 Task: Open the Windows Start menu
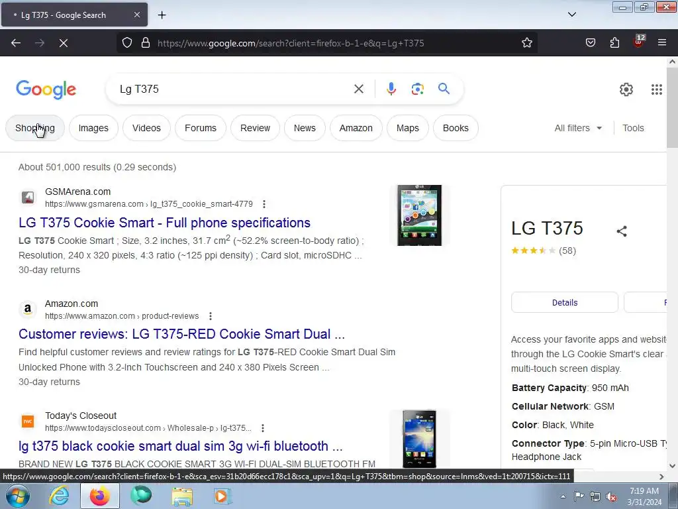(17, 496)
